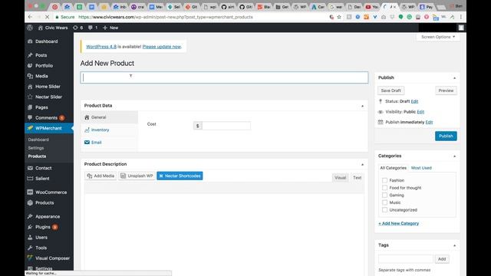Focus the product title field
This screenshot has height=276, width=491.
point(224,77)
